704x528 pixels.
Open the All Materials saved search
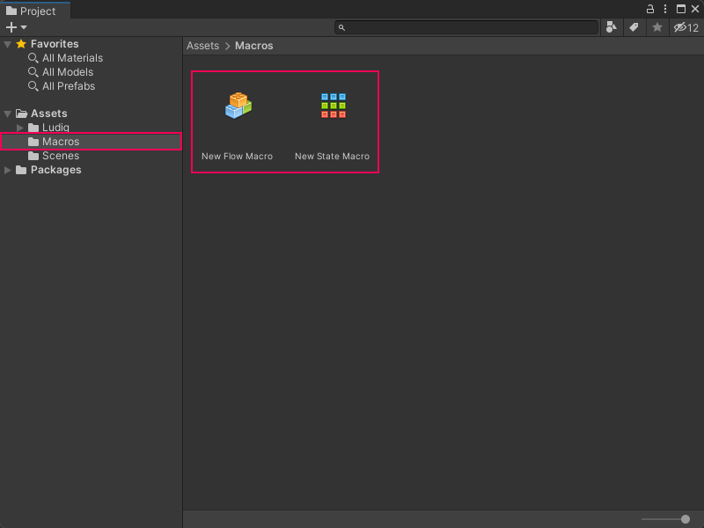tap(72, 58)
